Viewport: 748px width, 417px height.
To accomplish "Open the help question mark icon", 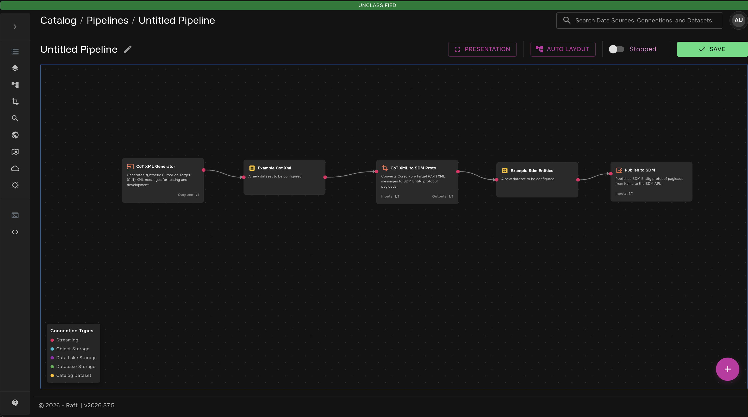I will pos(15,402).
